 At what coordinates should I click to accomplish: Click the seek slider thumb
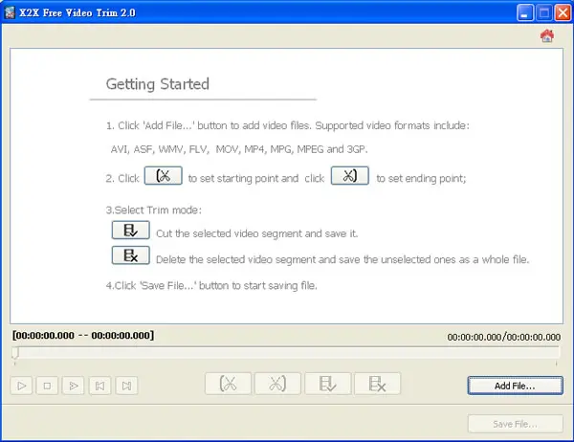tap(15, 353)
